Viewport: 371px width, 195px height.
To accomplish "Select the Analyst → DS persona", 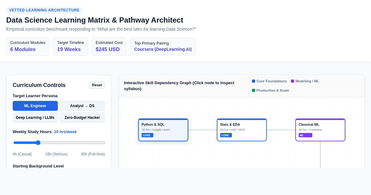I will click(x=82, y=106).
